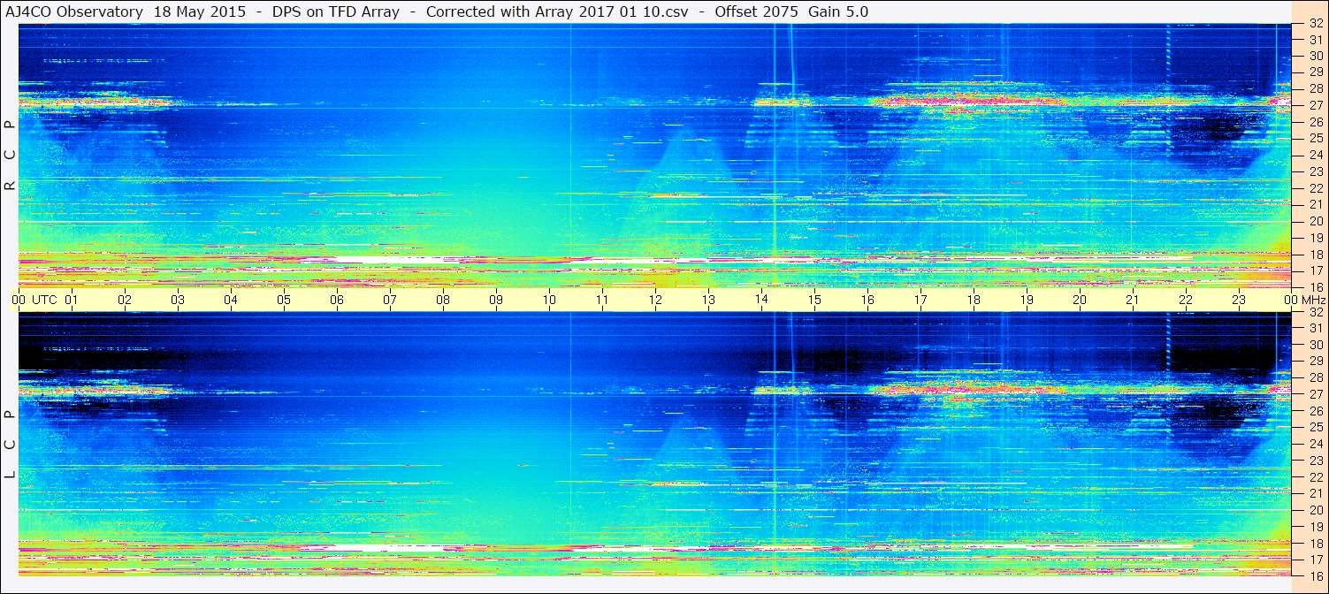Image resolution: width=1329 pixels, height=594 pixels.
Task: Select the 23 hour marker on UTC axis
Action: click(x=1239, y=300)
